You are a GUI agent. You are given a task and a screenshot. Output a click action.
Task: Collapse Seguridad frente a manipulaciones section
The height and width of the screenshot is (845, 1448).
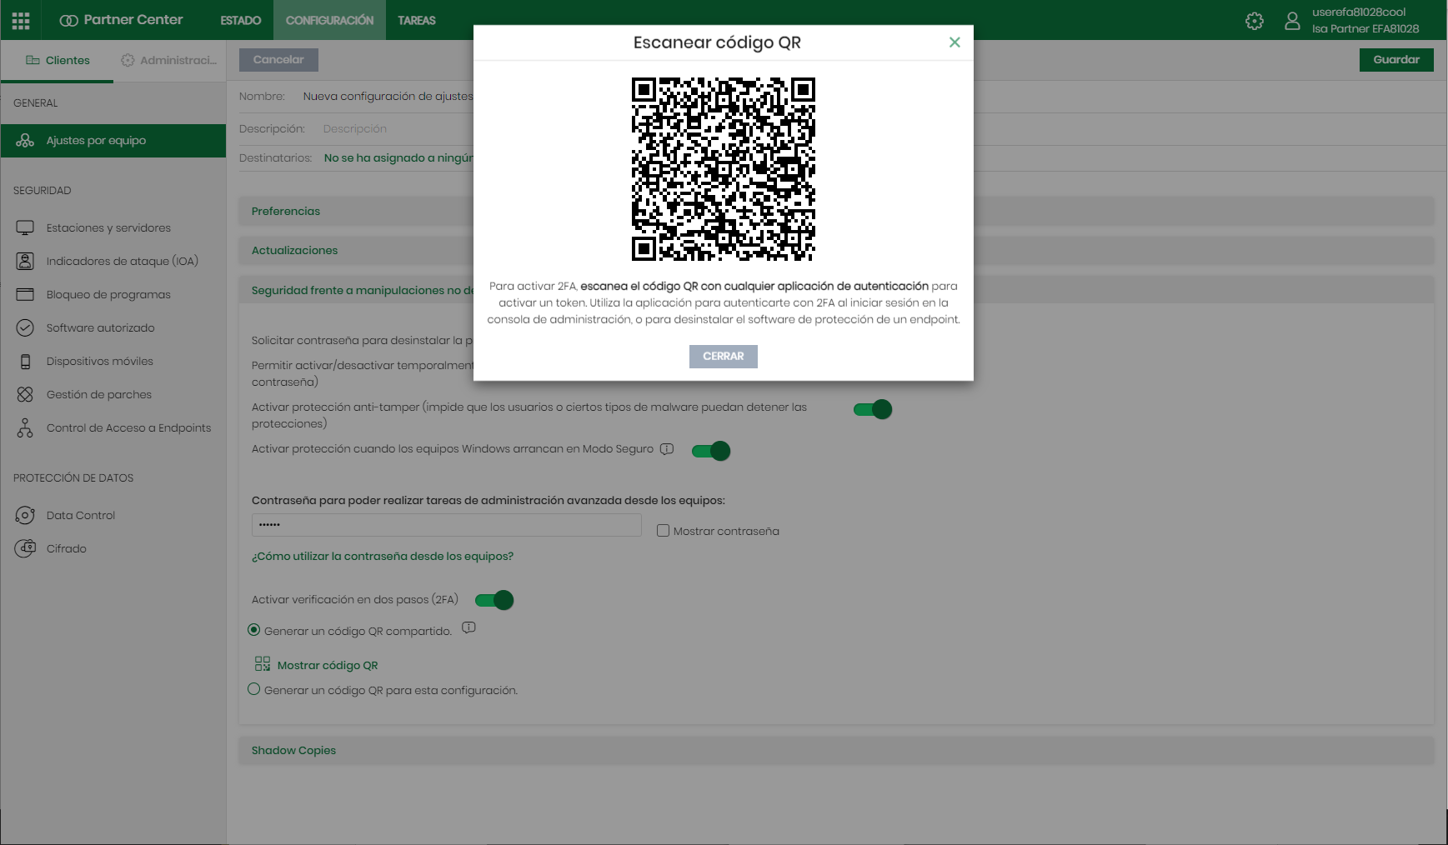point(836,290)
